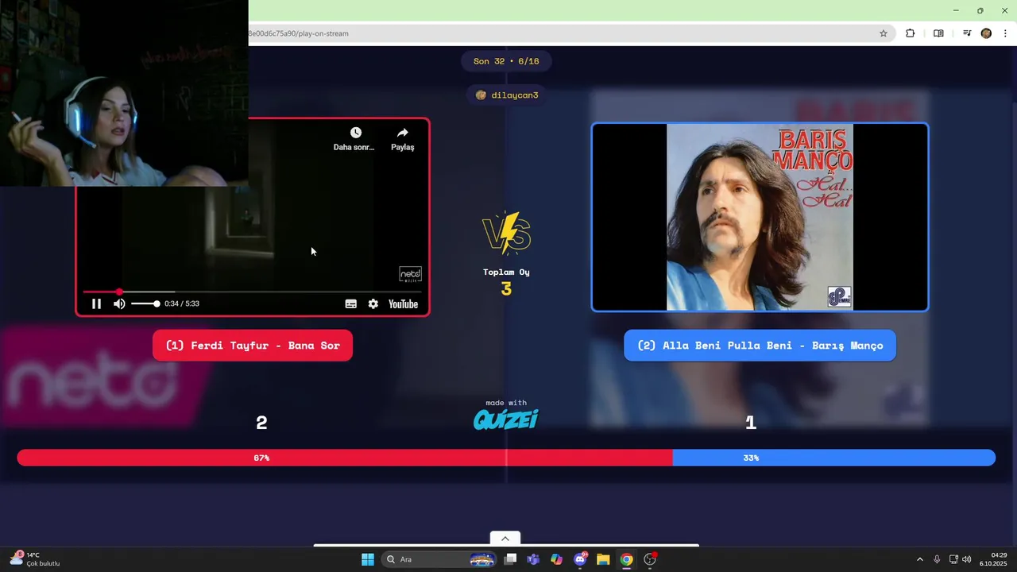Viewport: 1017px width, 572px height.
Task: Open weather widget 14°C Çok bulutlu
Action: tap(35, 559)
